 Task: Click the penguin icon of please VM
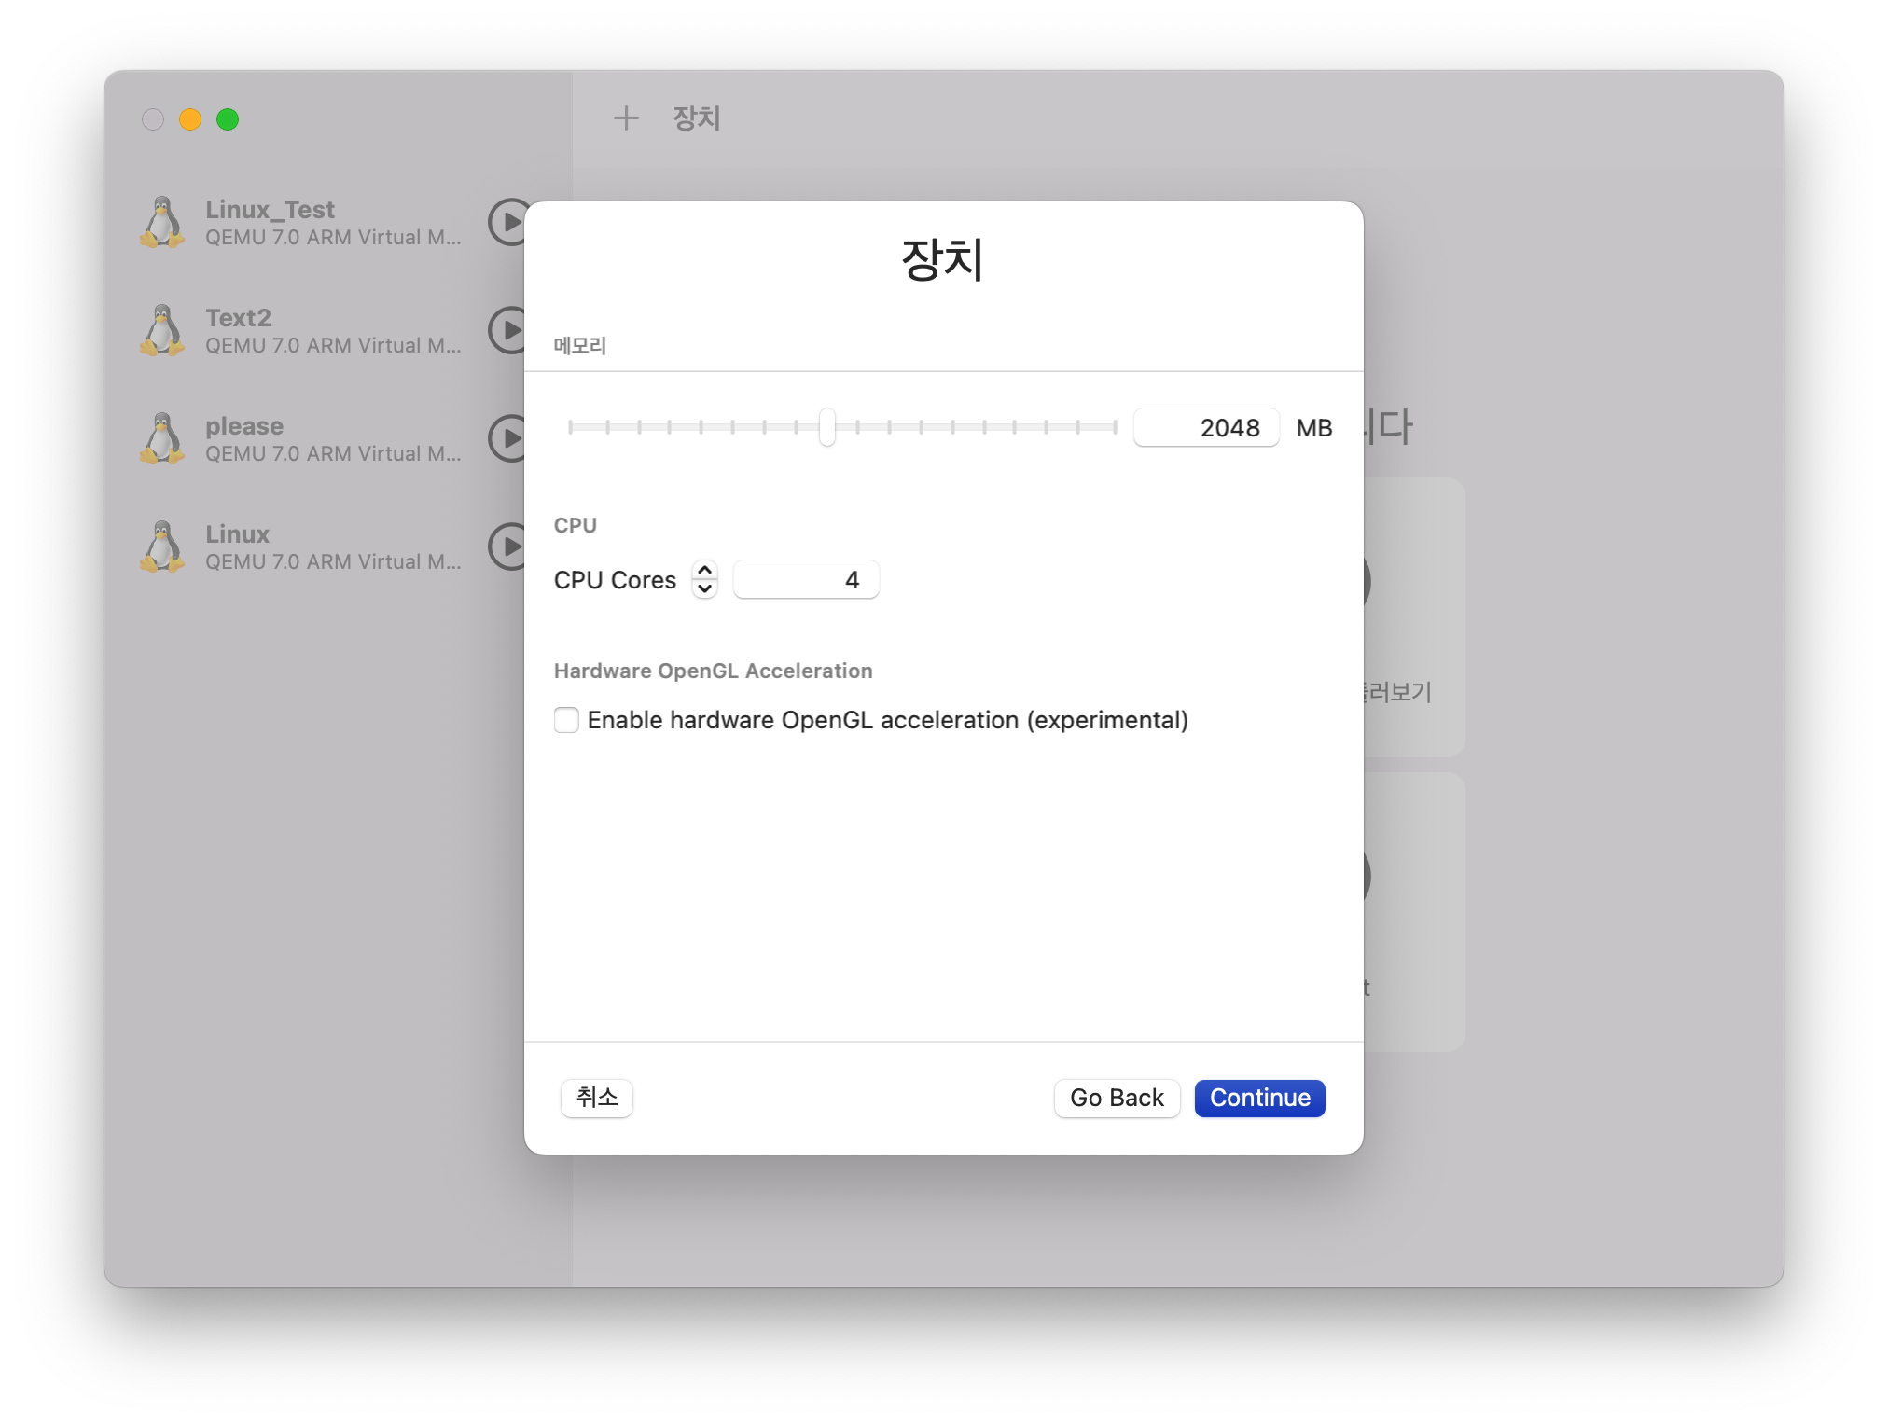[x=162, y=438]
